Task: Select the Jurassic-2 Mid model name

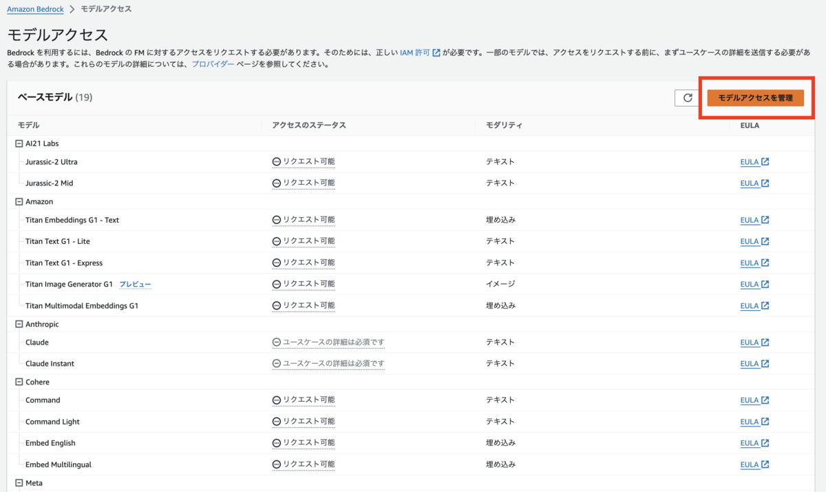Action: click(50, 183)
